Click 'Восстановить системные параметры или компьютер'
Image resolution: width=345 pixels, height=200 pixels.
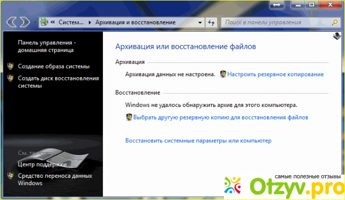click(x=199, y=141)
